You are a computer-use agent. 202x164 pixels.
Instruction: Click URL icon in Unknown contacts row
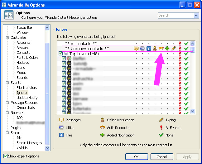click(x=142, y=49)
